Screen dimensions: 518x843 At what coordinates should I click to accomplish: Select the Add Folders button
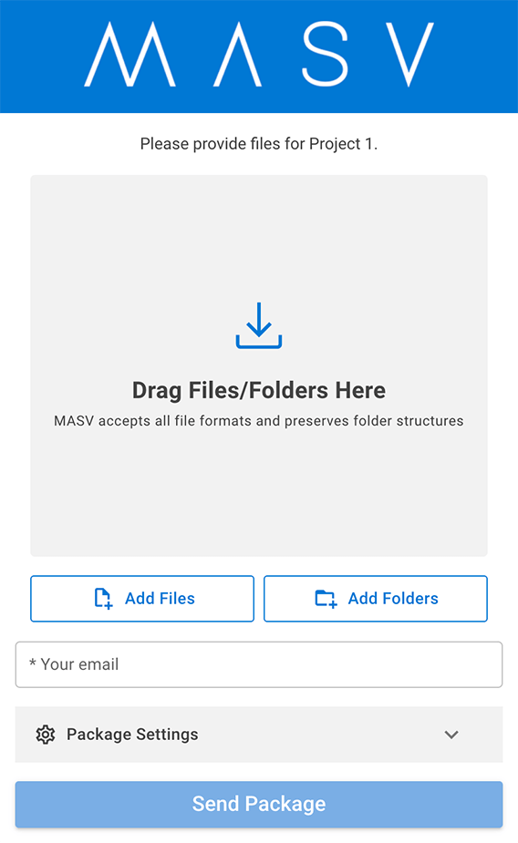(376, 599)
